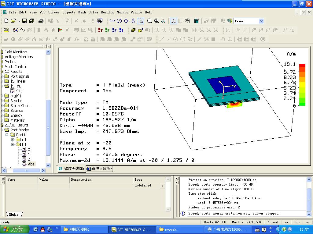Open the Solve menu

click(93, 12)
